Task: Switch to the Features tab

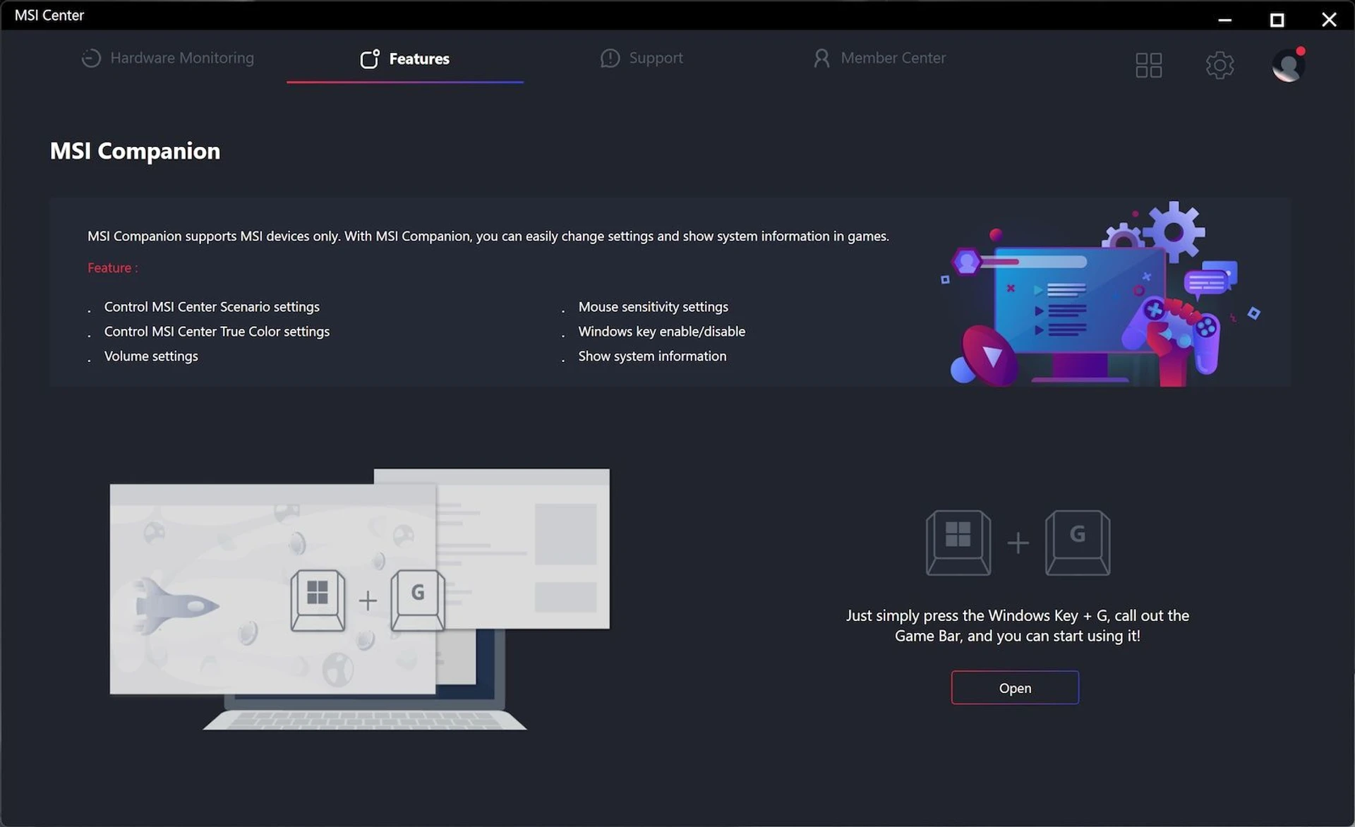Action: 404,59
